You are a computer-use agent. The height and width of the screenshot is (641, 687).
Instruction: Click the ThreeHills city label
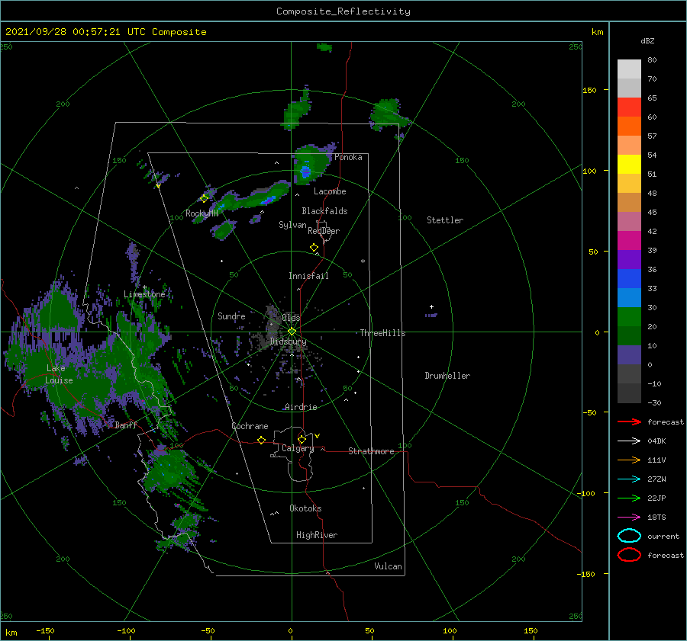point(382,333)
